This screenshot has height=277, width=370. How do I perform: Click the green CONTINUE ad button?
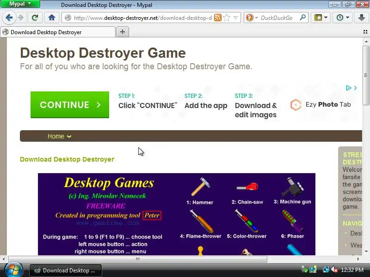(70, 105)
